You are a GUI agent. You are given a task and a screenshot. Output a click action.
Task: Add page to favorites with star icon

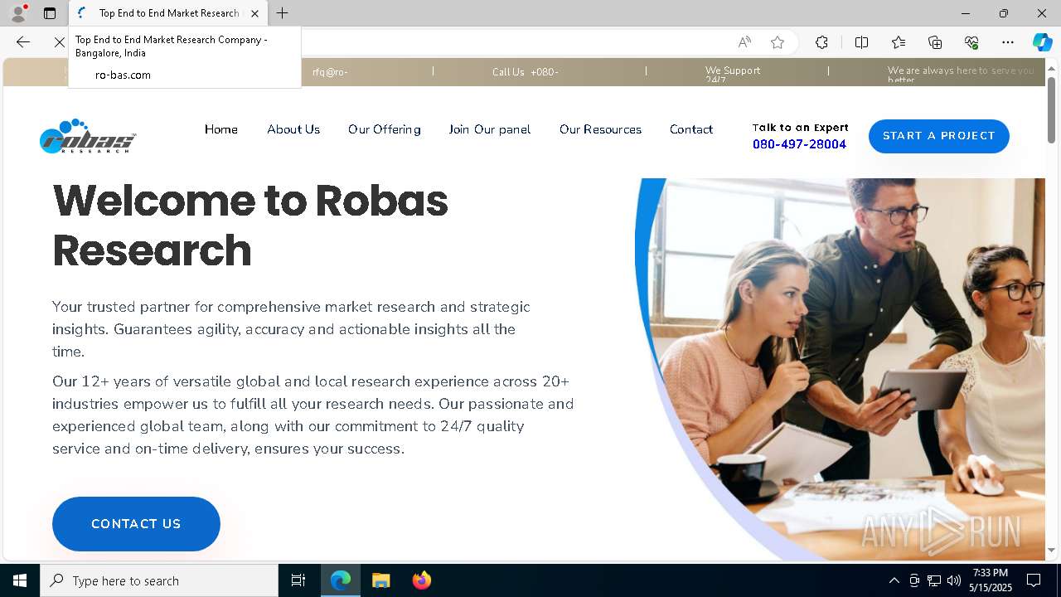pos(778,42)
